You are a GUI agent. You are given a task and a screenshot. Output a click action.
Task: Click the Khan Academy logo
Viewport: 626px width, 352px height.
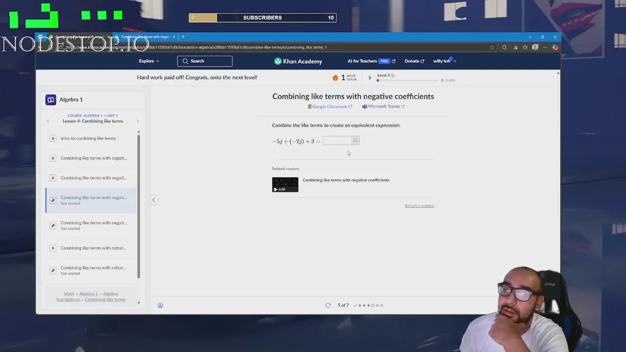pyautogui.click(x=298, y=61)
